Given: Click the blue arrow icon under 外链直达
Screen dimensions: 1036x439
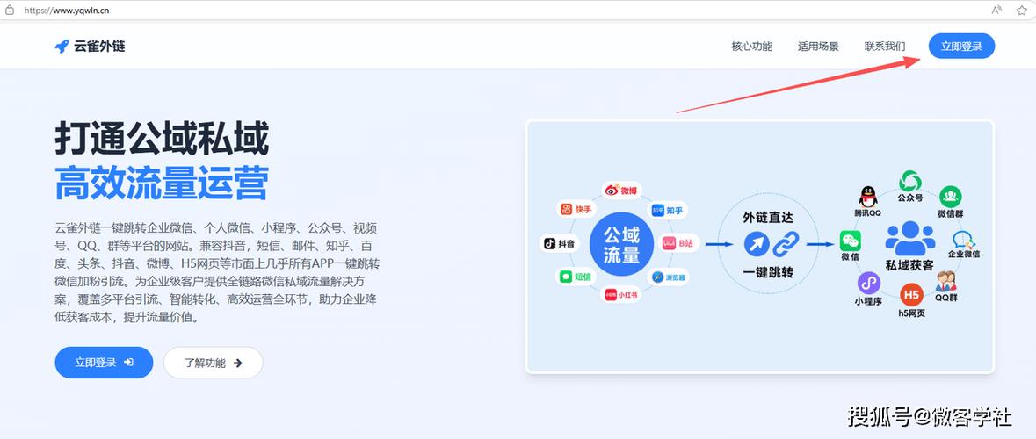Looking at the screenshot, I should (757, 243).
